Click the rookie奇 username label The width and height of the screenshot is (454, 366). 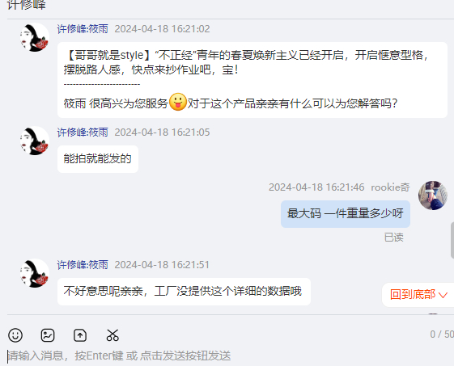[390, 187]
